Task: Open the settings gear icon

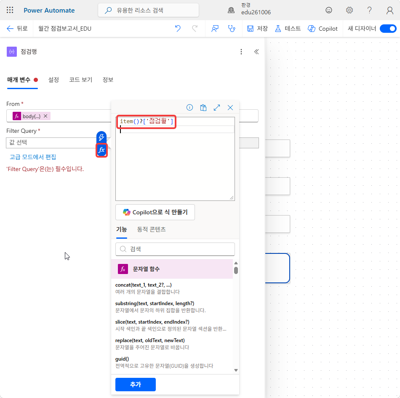Action: [349, 10]
